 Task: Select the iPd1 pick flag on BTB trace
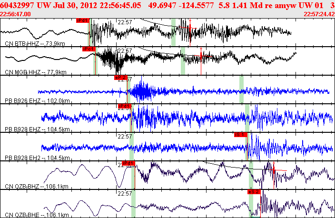tap(83, 20)
